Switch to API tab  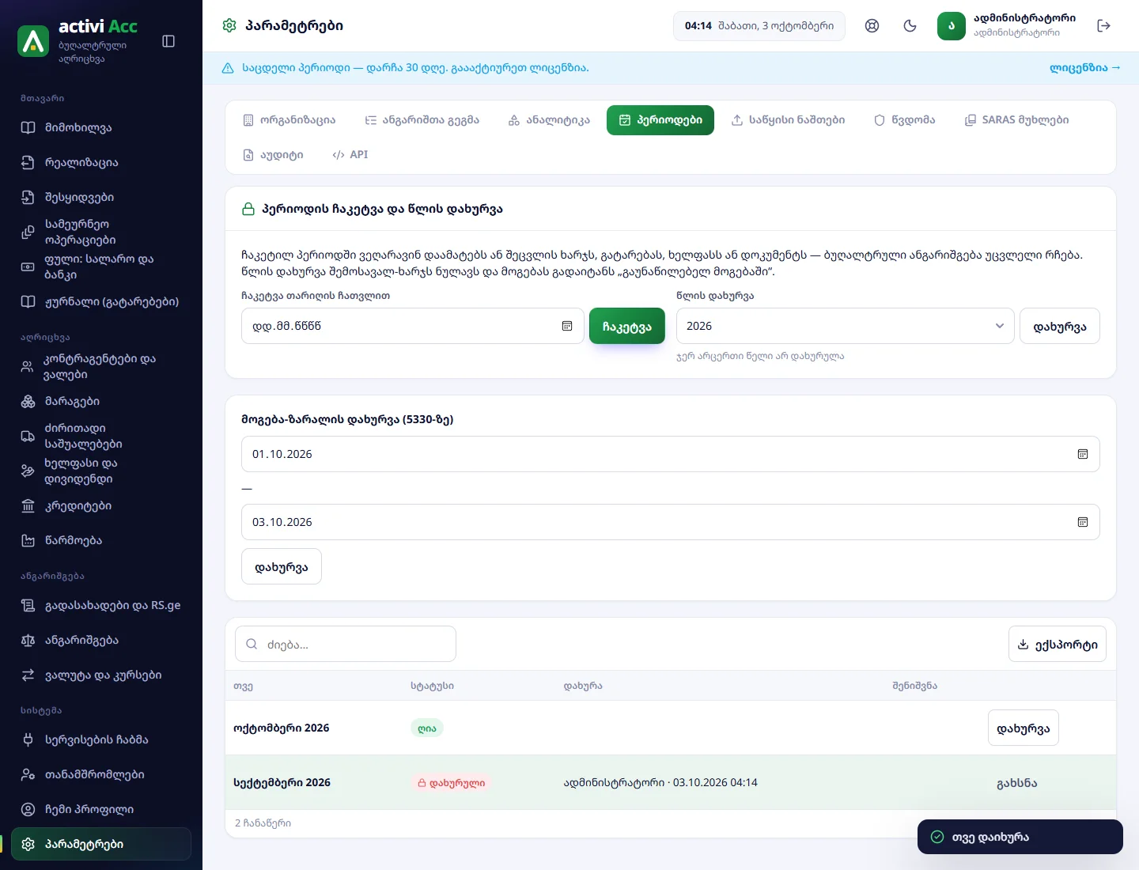(350, 155)
